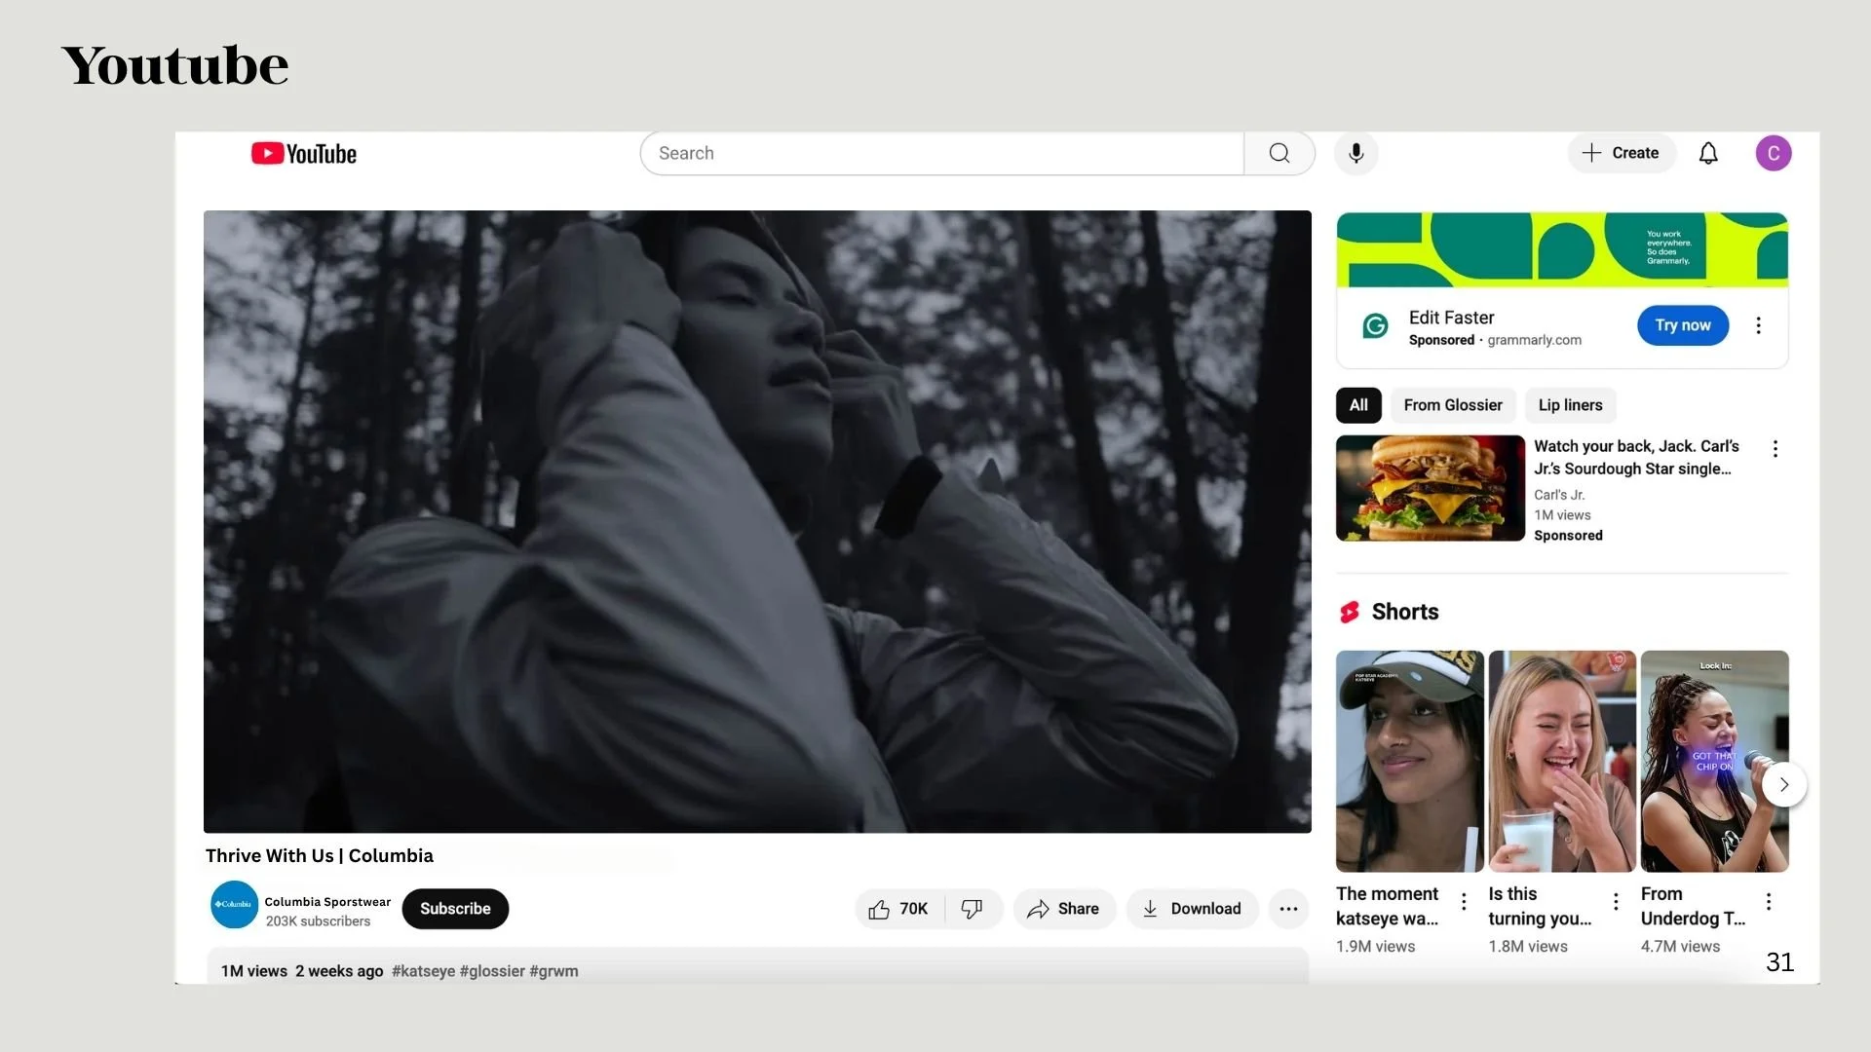The height and width of the screenshot is (1052, 1871).
Task: Open the Carl's Jr. burger video thumbnail
Action: (x=1430, y=488)
